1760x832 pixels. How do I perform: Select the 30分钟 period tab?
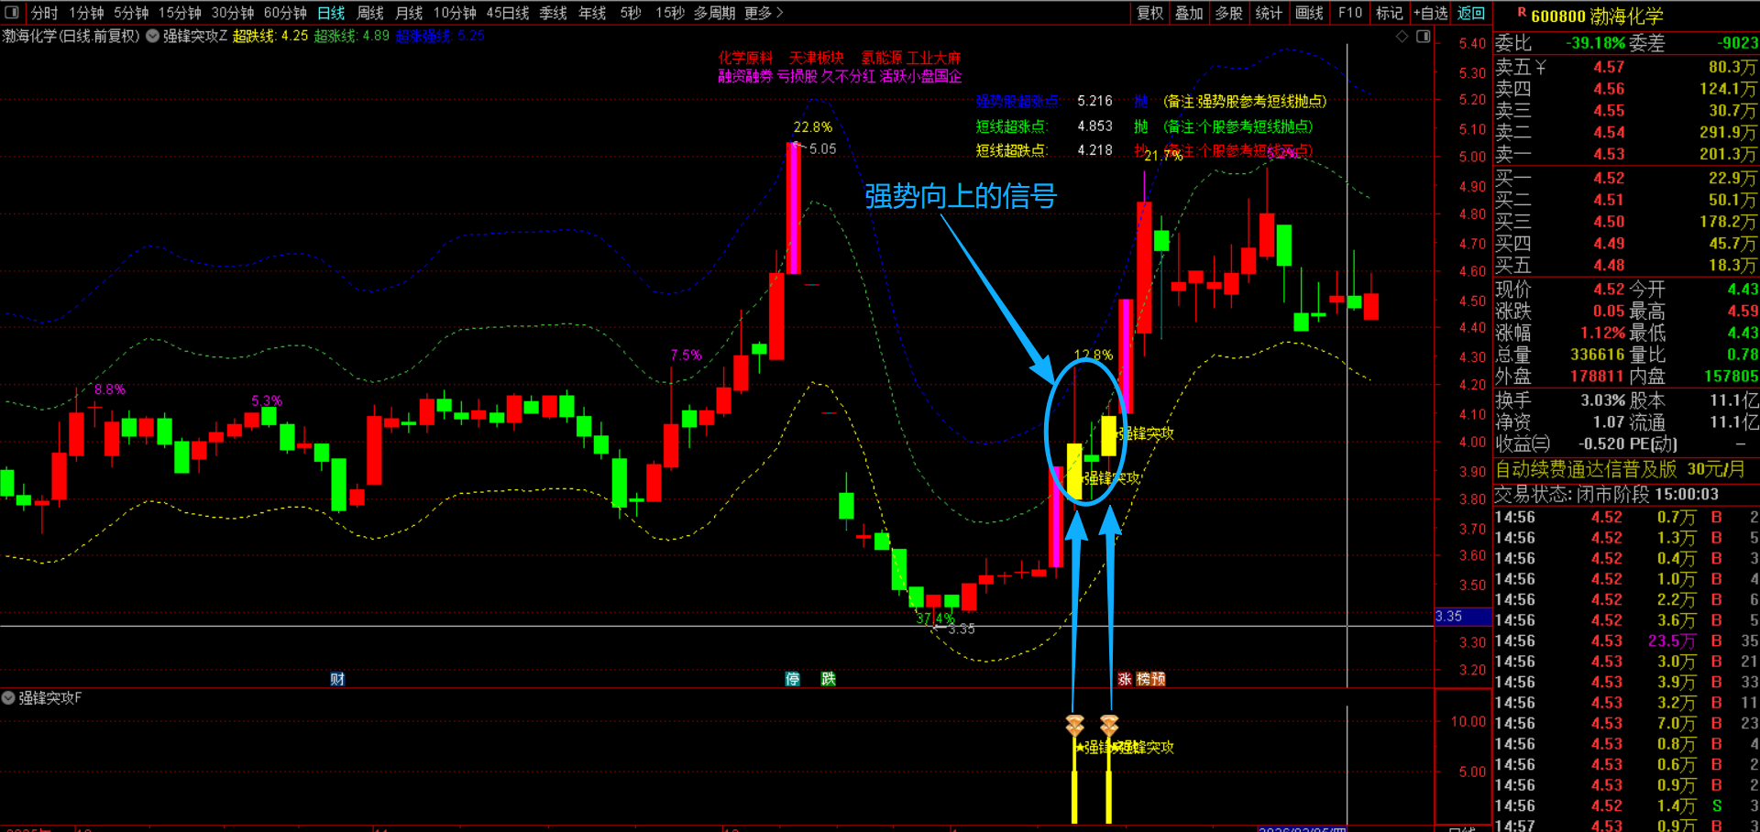pos(233,13)
